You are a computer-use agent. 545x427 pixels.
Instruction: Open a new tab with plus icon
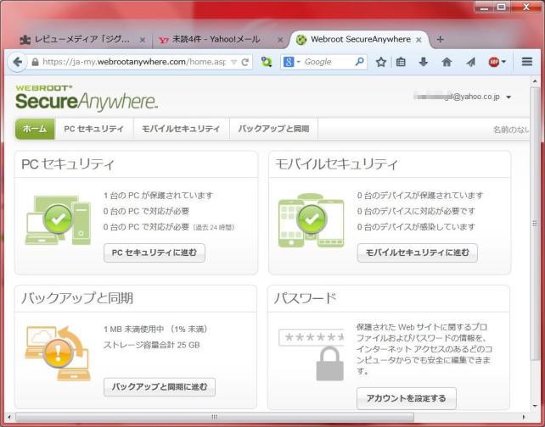440,39
